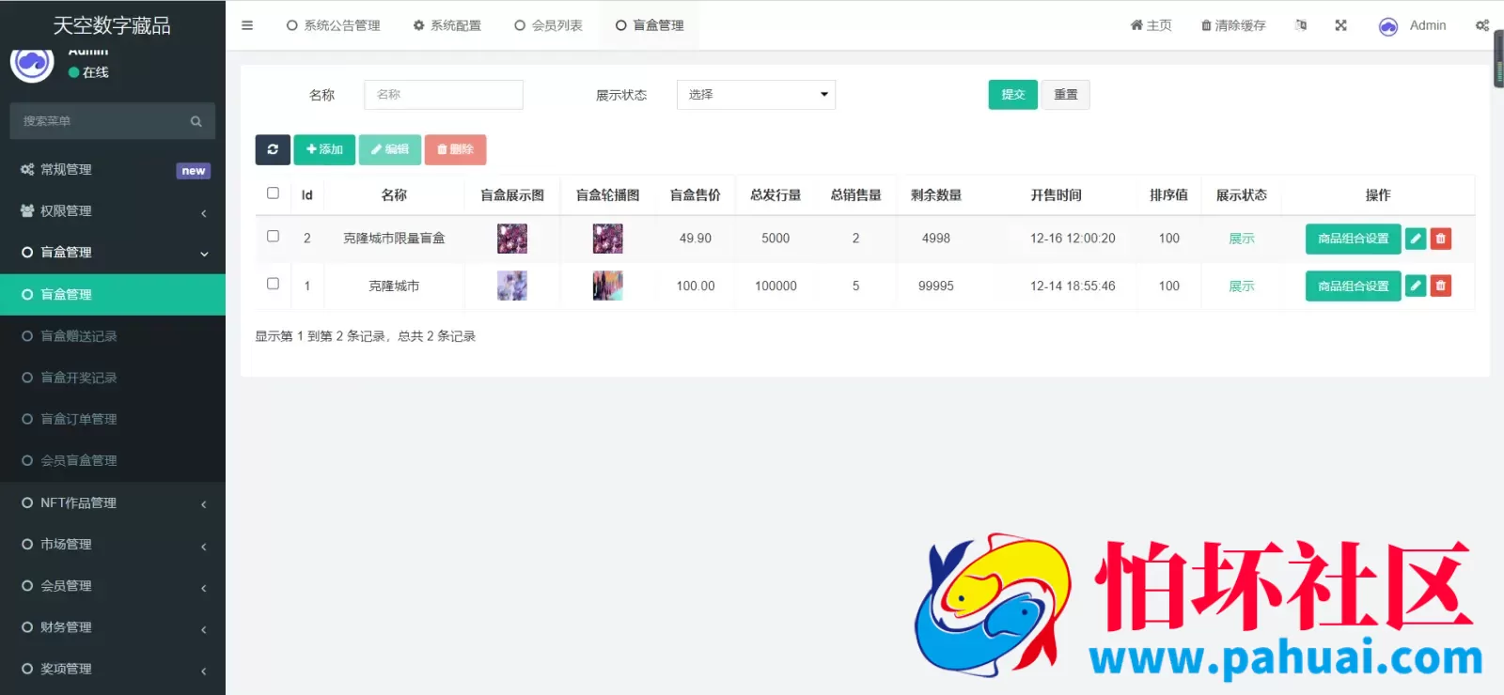This screenshot has height=695, width=1504.
Task: Open the settings cogs icon at top right
Action: tap(1482, 25)
